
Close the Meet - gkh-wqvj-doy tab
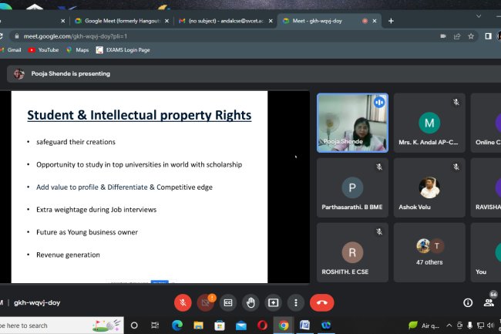click(x=375, y=21)
